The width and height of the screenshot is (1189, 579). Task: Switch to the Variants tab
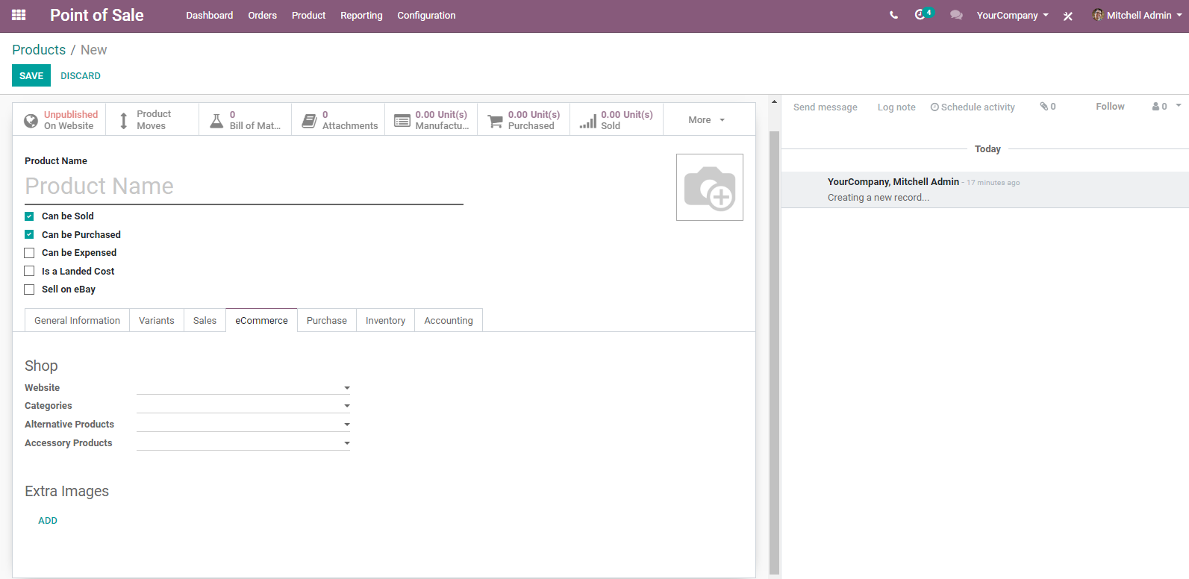157,320
